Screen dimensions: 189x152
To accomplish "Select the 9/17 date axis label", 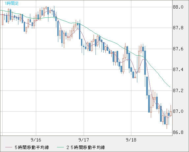I will coord(84,140).
